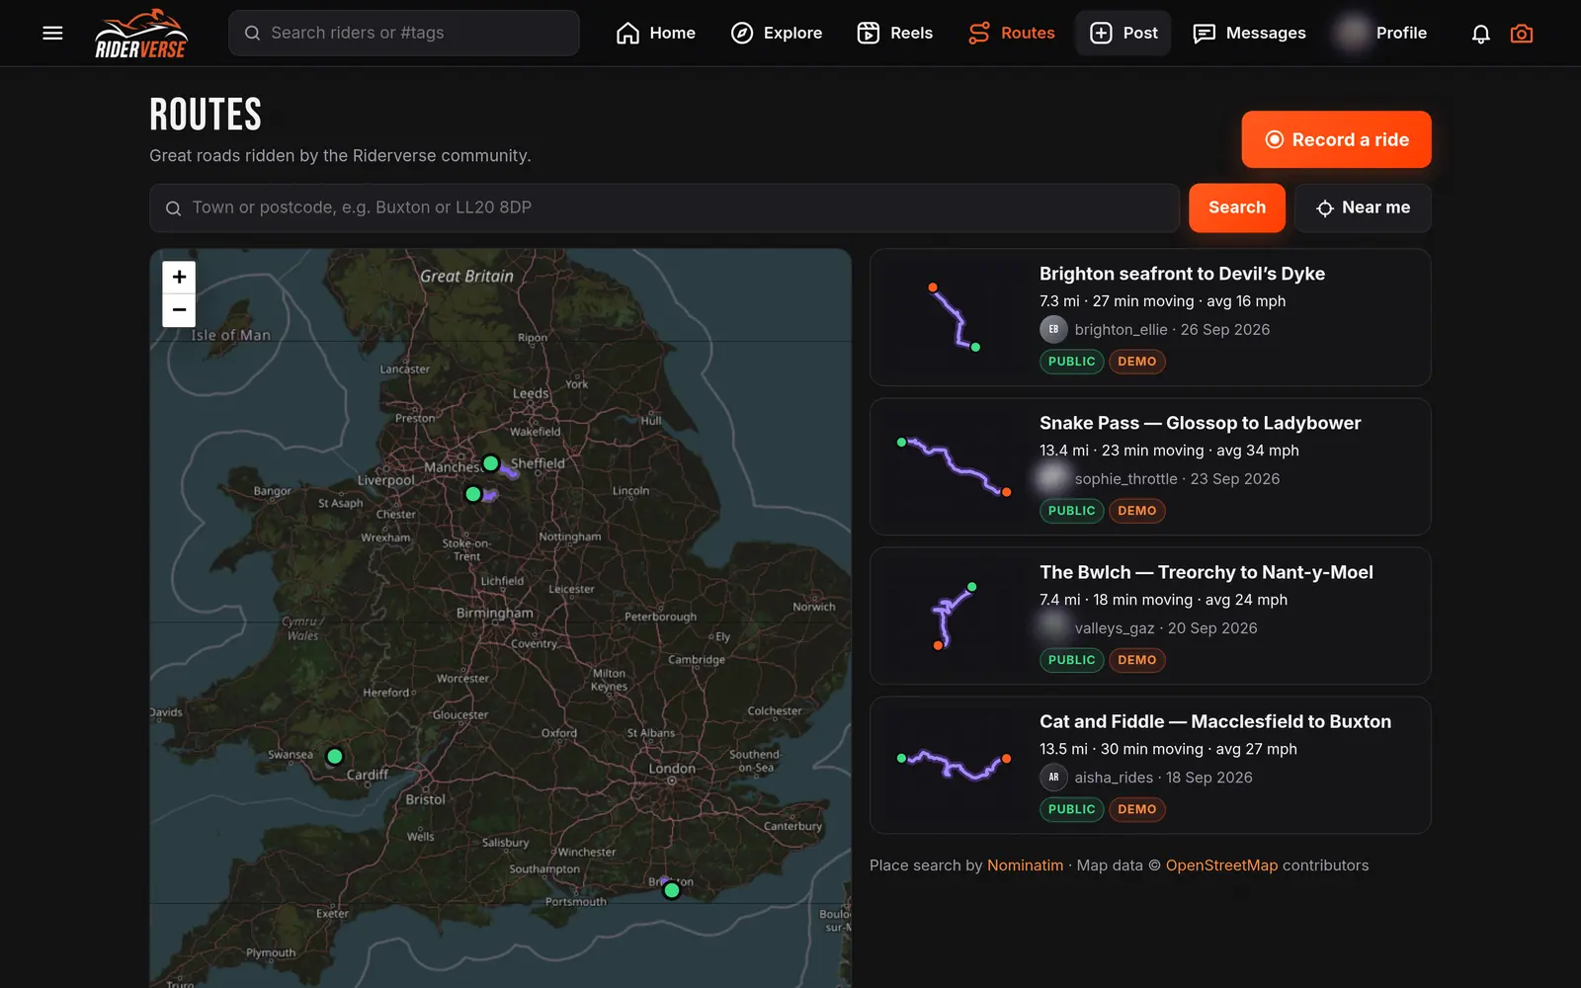Click valleys_gaz's avatar
This screenshot has height=988, width=1581.
[1053, 627]
